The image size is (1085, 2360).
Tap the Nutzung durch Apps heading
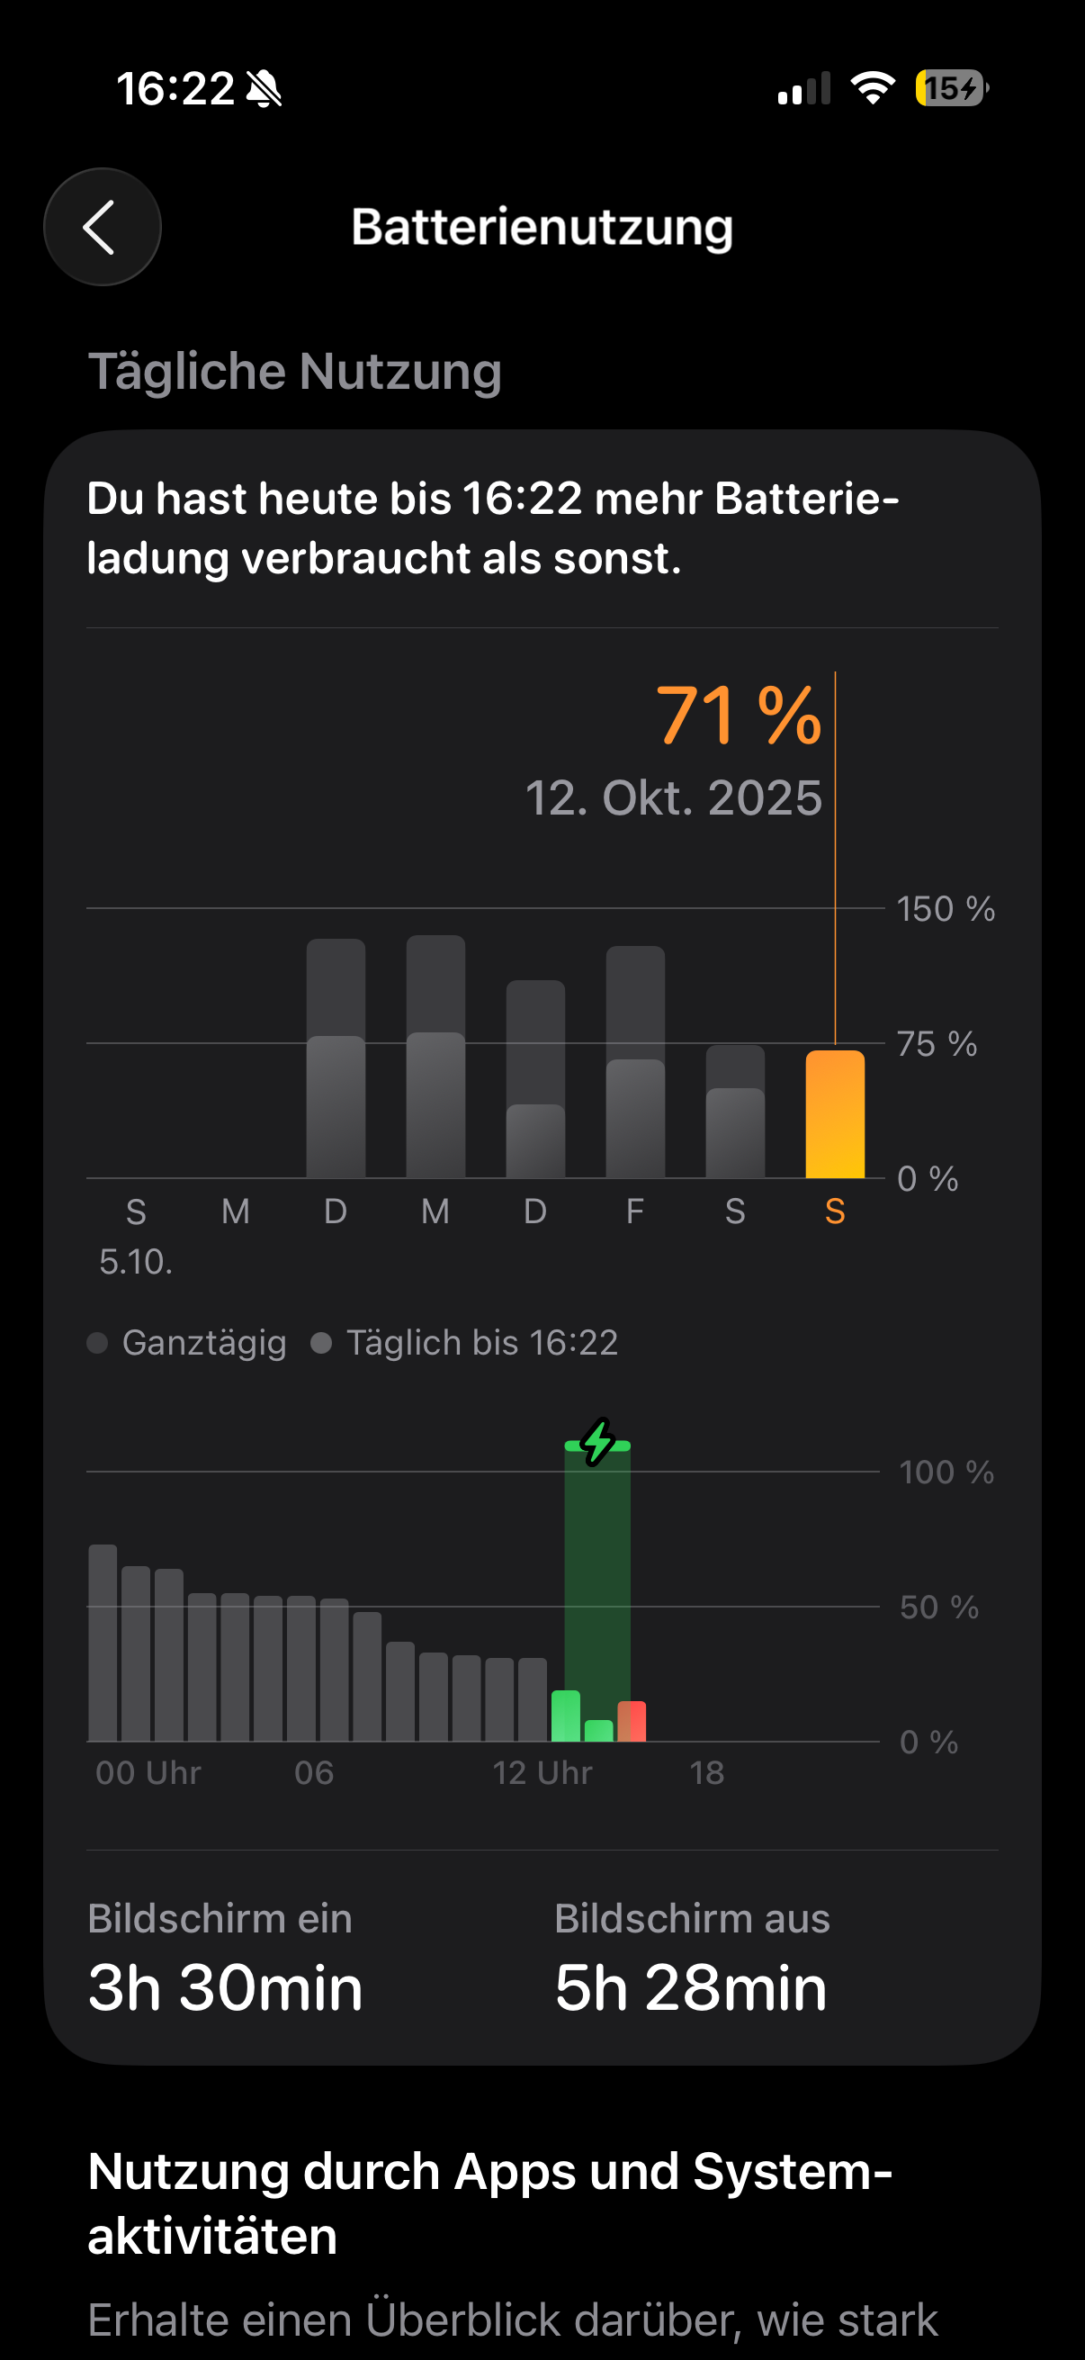489,2203
